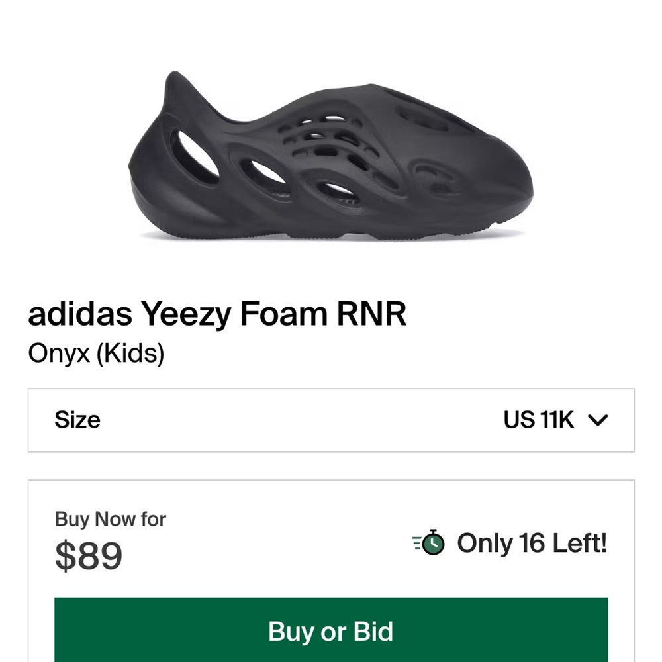Viewport: 662px width, 662px height.
Task: Click inside the Size selector box
Action: pos(331,420)
